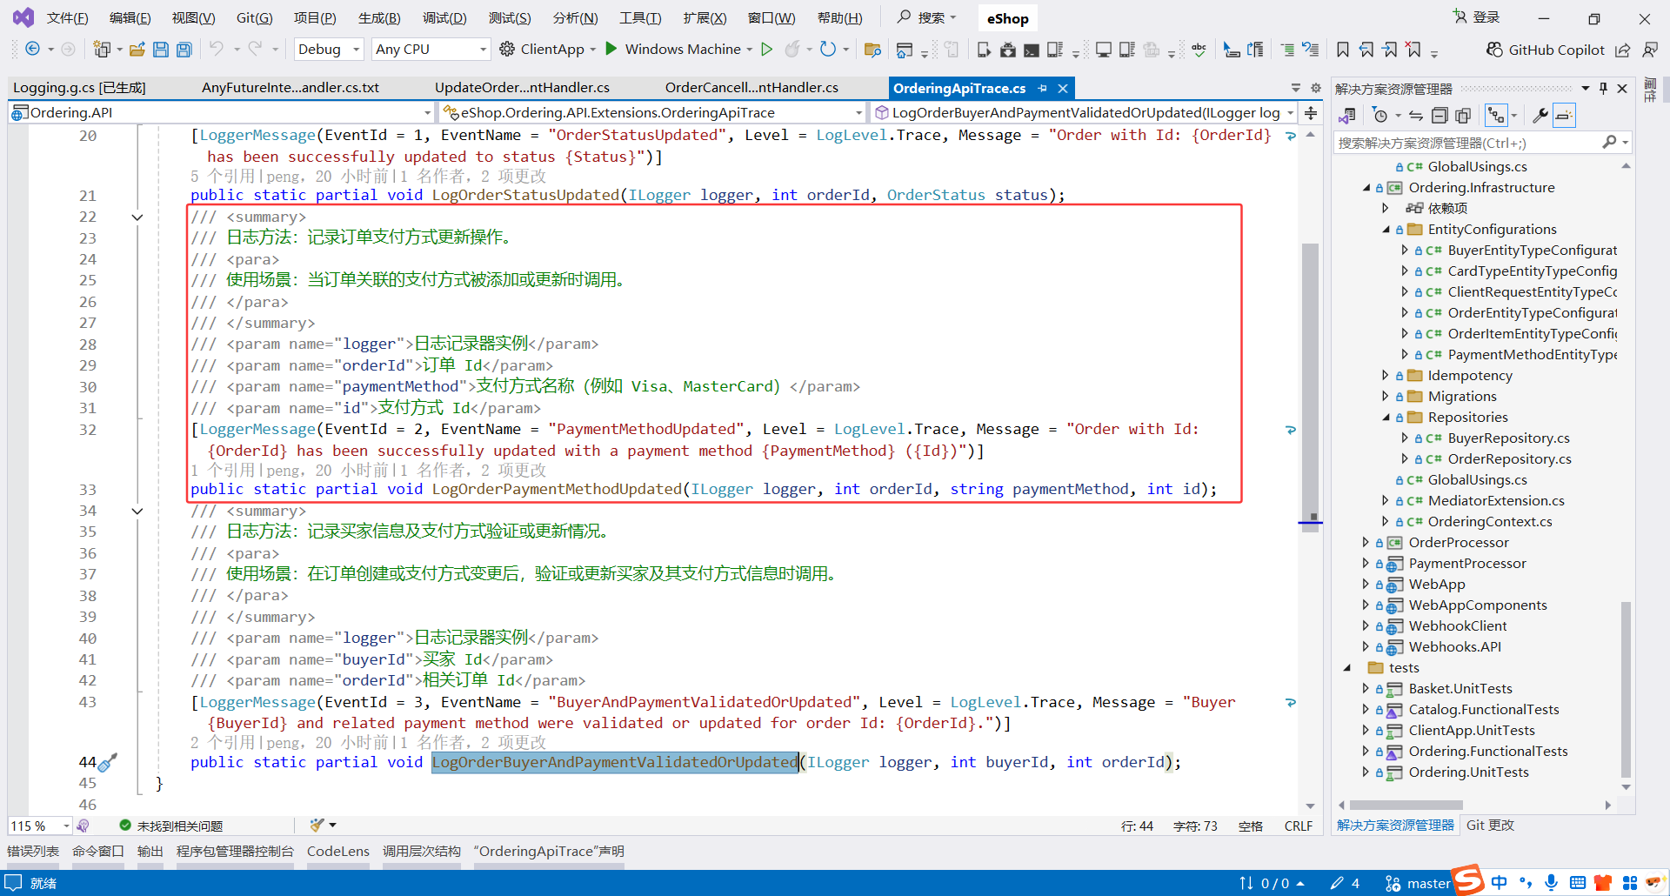Viewport: 1670px width, 896px height.
Task: Open Properties wrench icon in Solution Explorer
Action: pyautogui.click(x=1540, y=116)
